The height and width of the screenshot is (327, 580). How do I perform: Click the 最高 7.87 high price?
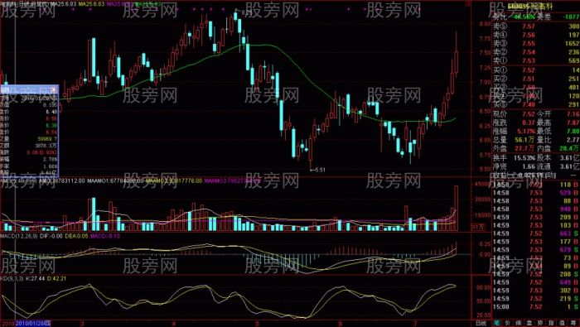coord(573,123)
